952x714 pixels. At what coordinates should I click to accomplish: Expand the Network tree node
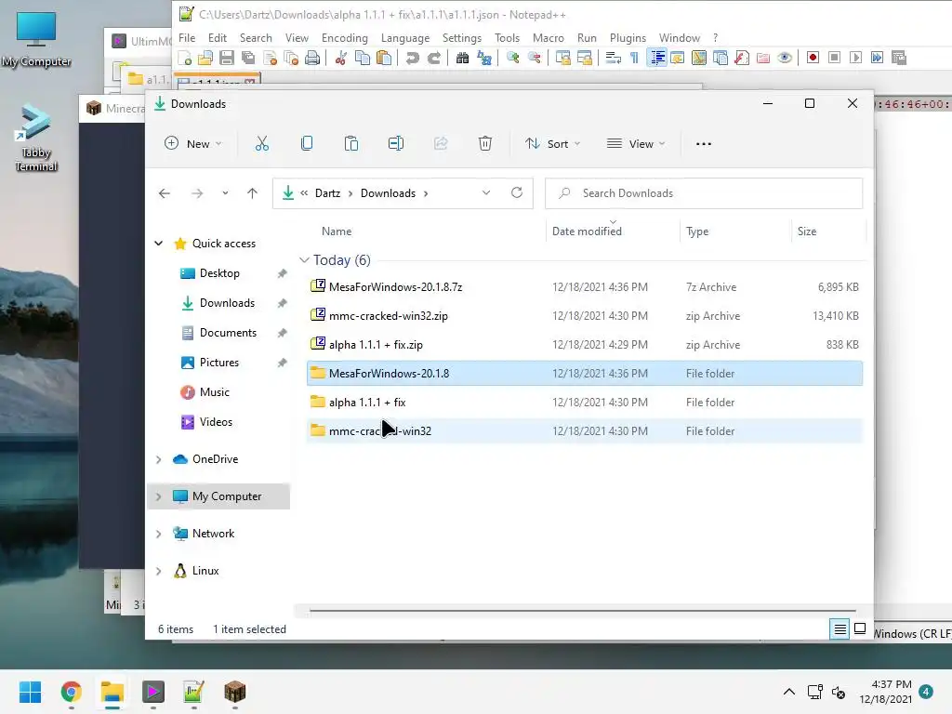click(x=158, y=534)
